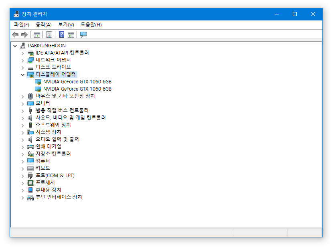The width and height of the screenshot is (332, 247).
Task: Collapse the PARKJUNGHOON root node
Action: [15, 46]
